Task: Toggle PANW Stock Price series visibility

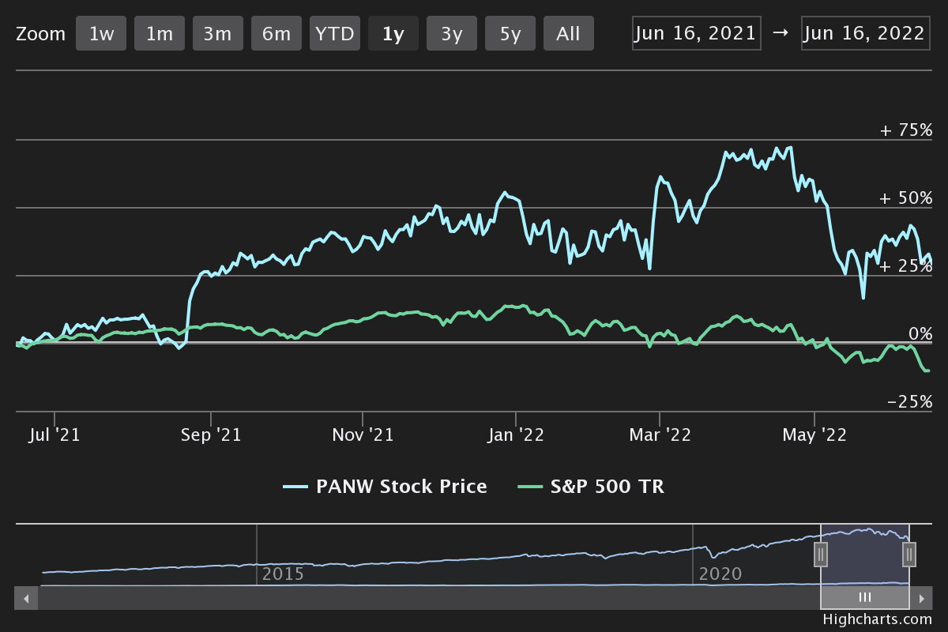Action: pos(386,487)
